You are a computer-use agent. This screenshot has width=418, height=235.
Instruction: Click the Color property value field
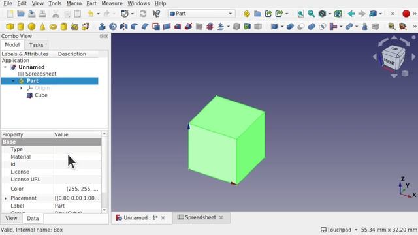(78, 189)
